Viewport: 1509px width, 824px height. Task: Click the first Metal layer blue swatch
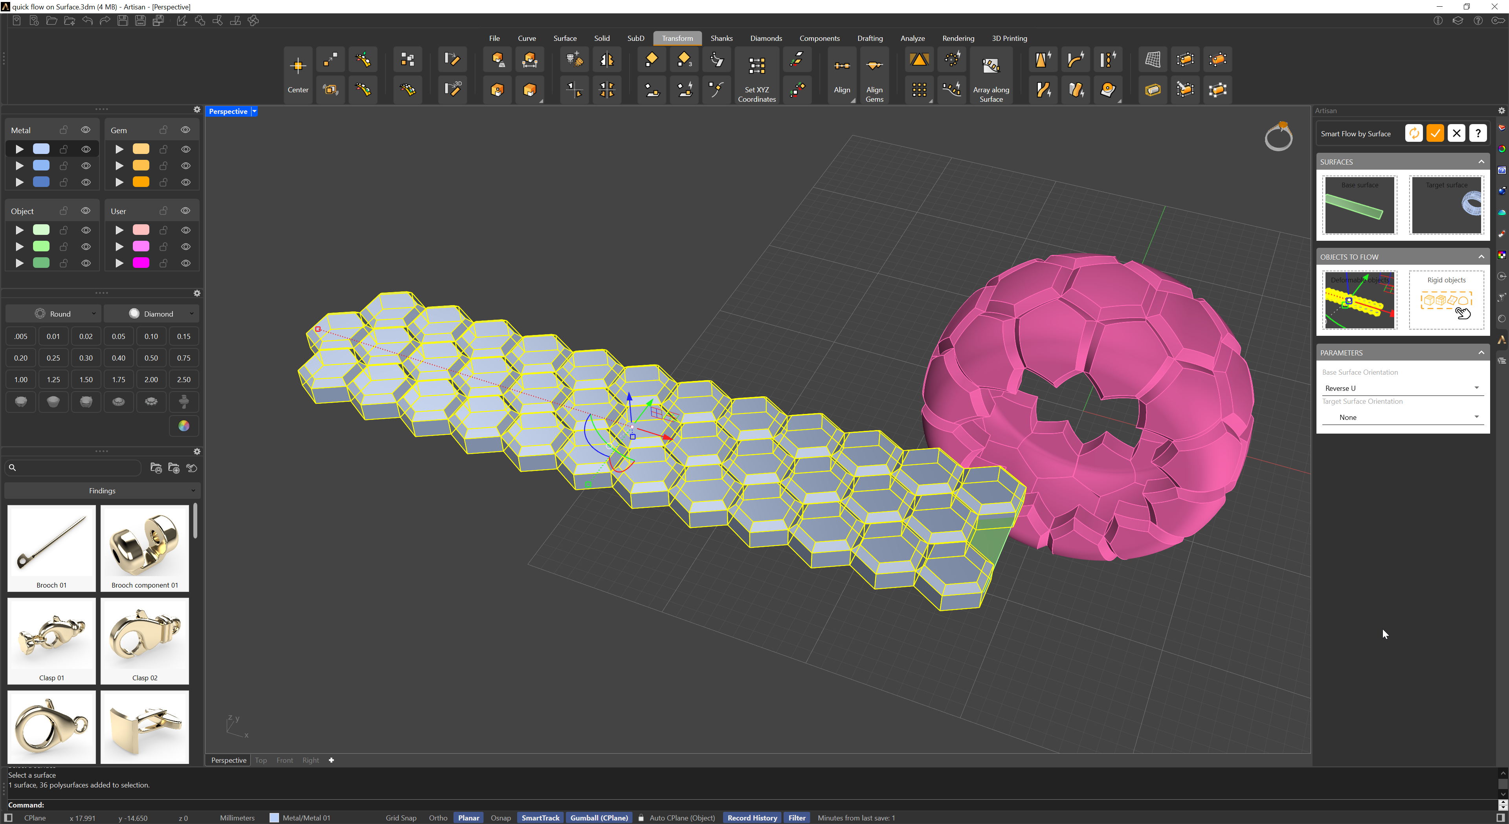click(x=41, y=149)
